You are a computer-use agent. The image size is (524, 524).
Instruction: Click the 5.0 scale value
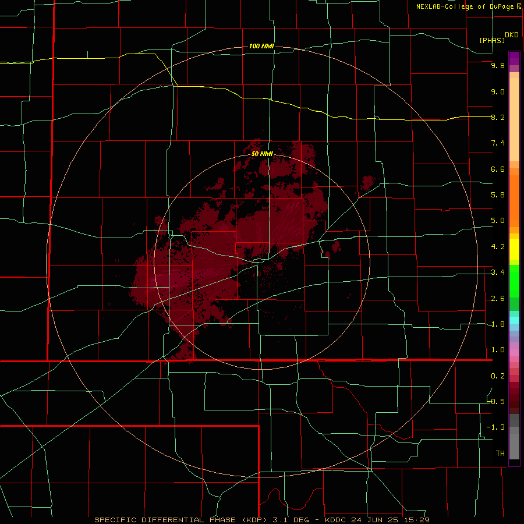[498, 221]
